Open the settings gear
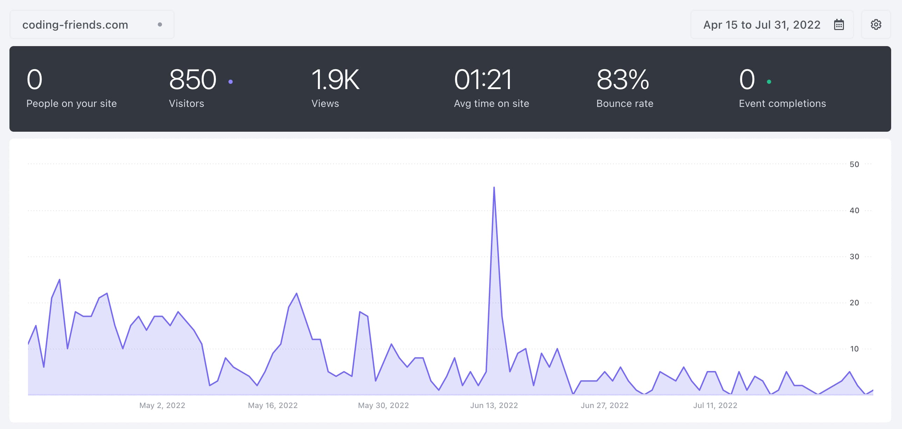902x429 pixels. [x=876, y=24]
